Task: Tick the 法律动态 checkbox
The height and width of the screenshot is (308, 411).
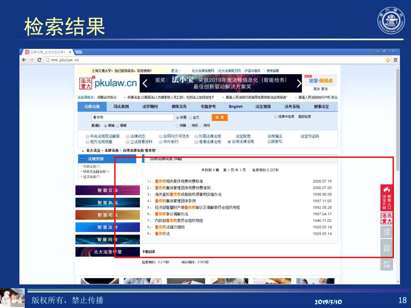Action: coord(127,137)
